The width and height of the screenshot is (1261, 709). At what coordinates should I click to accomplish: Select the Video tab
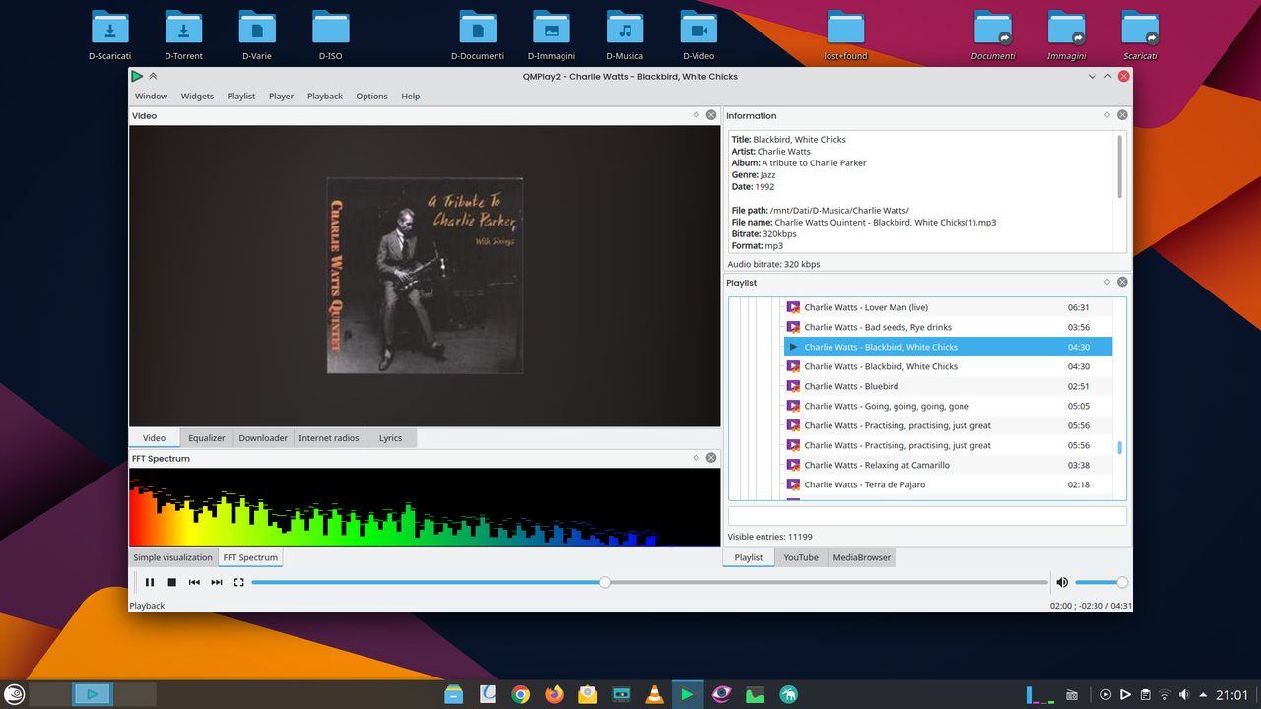pos(154,438)
